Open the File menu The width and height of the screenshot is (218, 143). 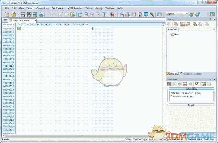[7, 8]
